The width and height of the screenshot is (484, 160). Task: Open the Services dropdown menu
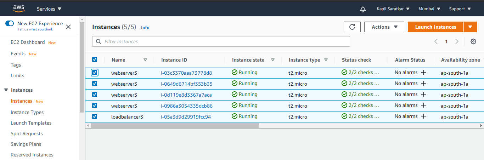tap(49, 9)
